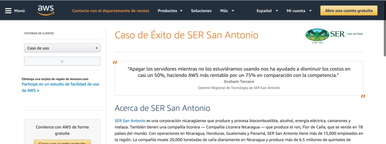This screenshot has height=144, width=386.
Task: Open the Español language dropdown
Action: [x=267, y=11]
